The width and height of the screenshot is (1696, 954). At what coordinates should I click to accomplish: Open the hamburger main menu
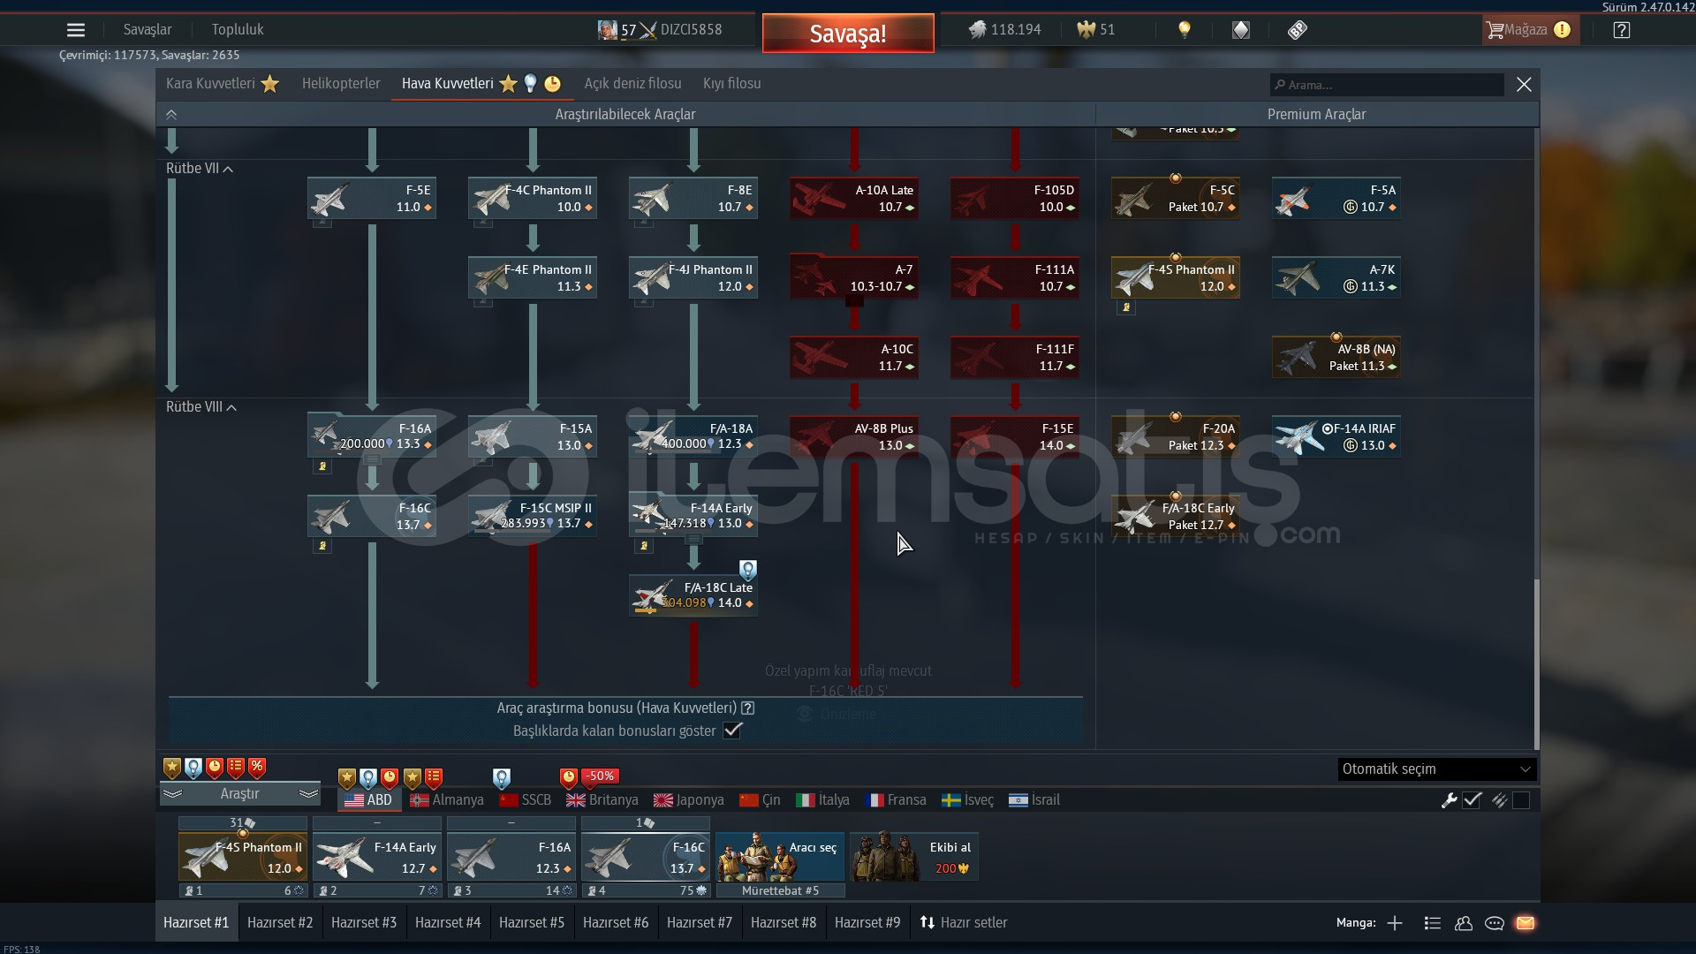pyautogui.click(x=76, y=30)
